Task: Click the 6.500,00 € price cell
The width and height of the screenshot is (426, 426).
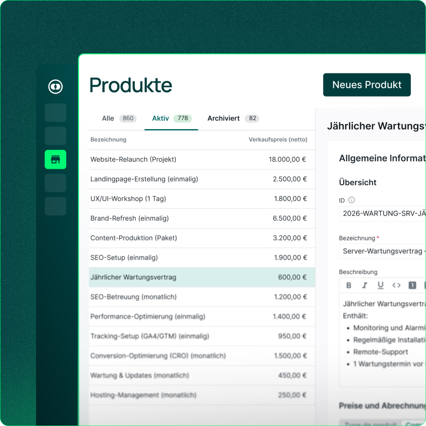Action: coord(290,219)
